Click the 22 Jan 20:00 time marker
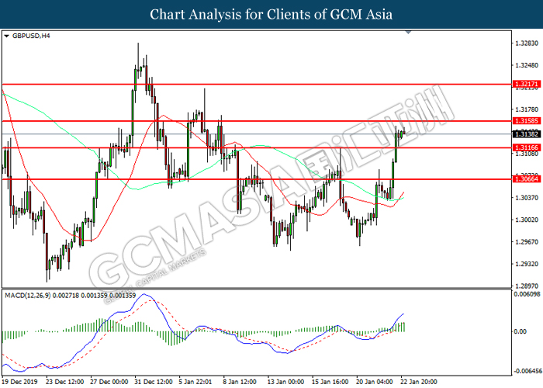The width and height of the screenshot is (543, 388). [x=419, y=382]
